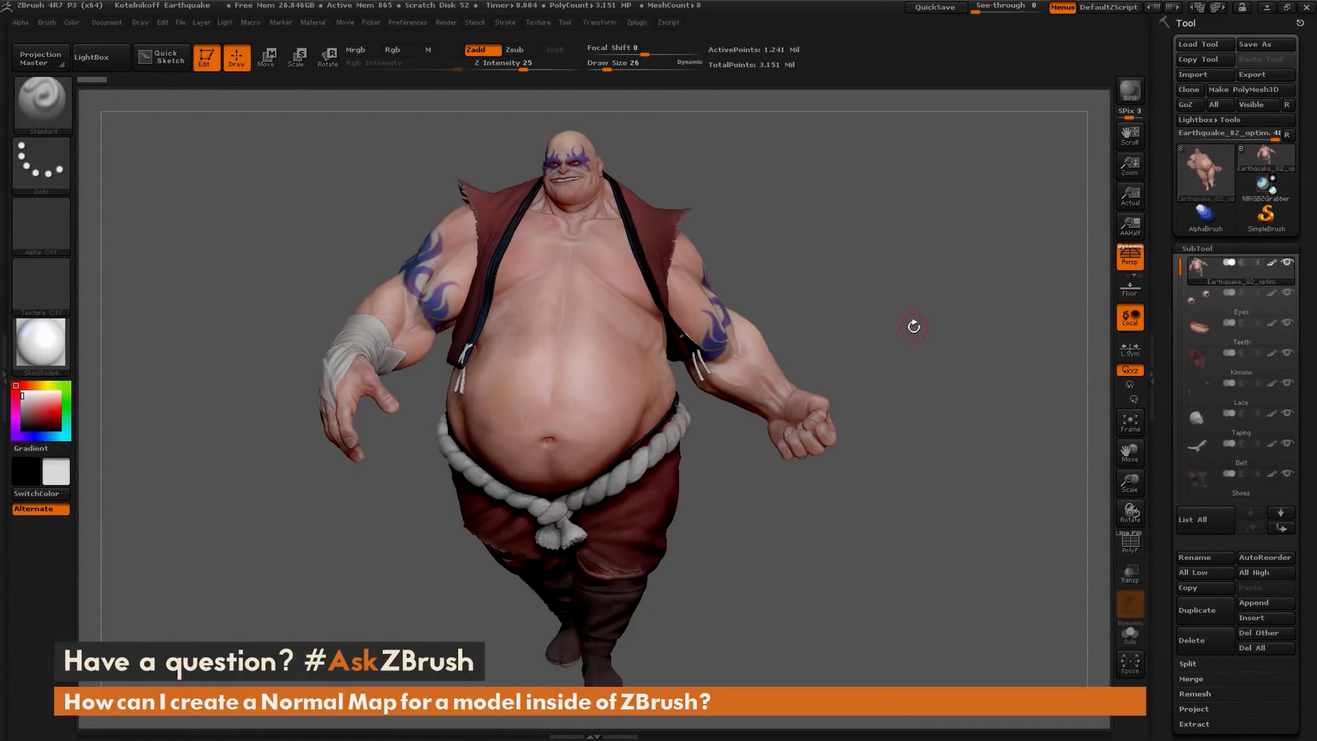Restore Tool palette with circular arrow icon
This screenshot has width=1317, height=741.
coord(1300,23)
